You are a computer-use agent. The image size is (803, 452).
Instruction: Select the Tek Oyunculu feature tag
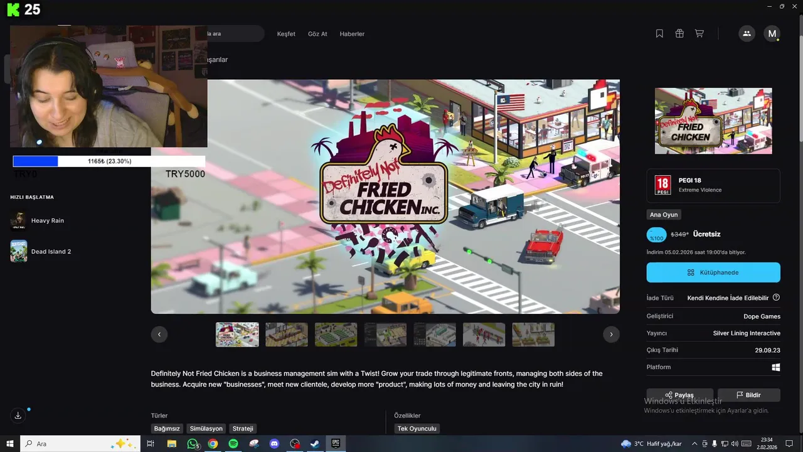click(x=417, y=429)
